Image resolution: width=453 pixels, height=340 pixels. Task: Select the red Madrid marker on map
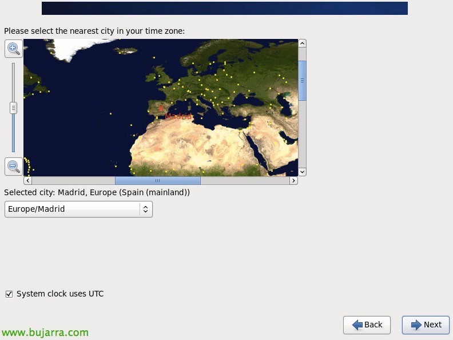tap(161, 108)
